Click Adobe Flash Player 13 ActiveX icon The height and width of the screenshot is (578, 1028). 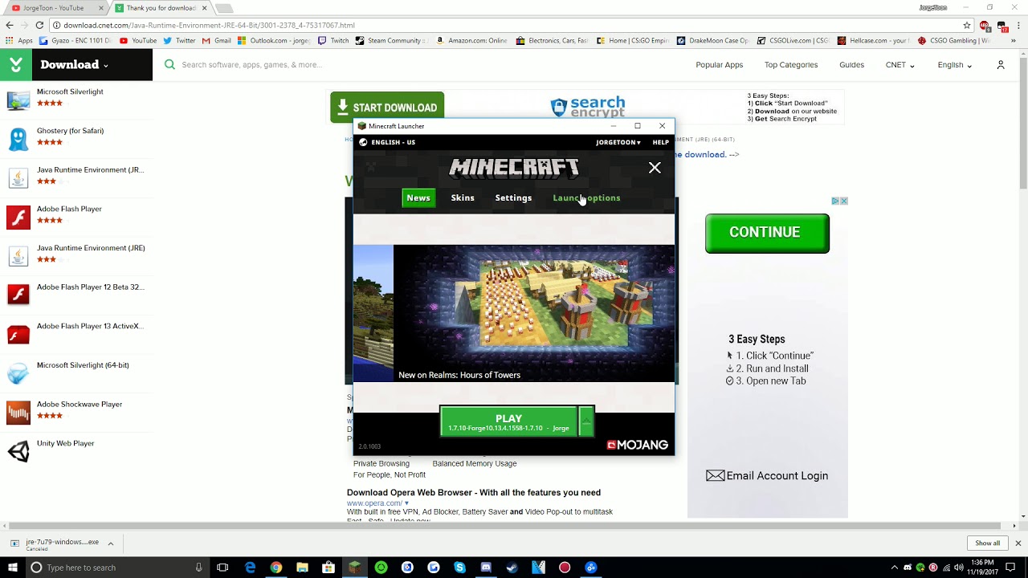click(x=18, y=334)
